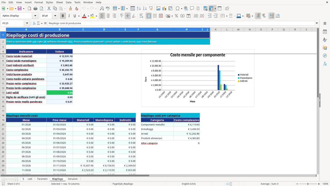Insert a hyperlink
This screenshot has height=186, width=330.
(186, 9)
